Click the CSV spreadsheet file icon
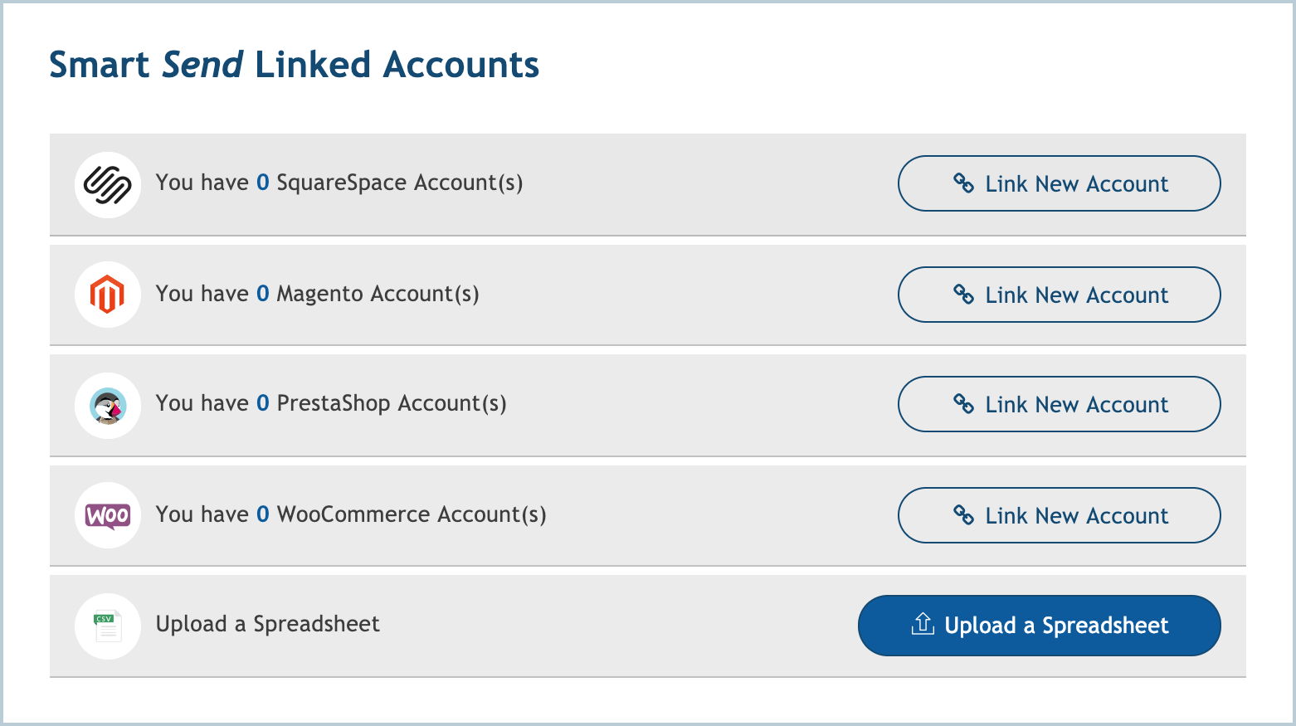The width and height of the screenshot is (1296, 726). [x=108, y=626]
